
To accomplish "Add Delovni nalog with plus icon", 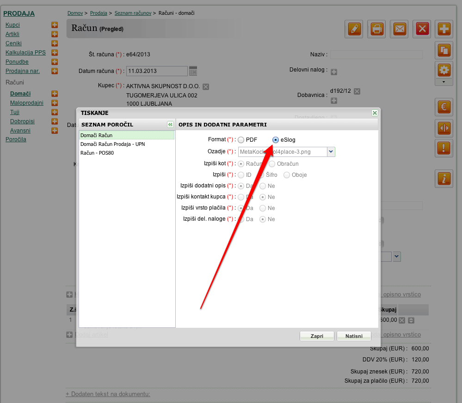I will (x=334, y=72).
